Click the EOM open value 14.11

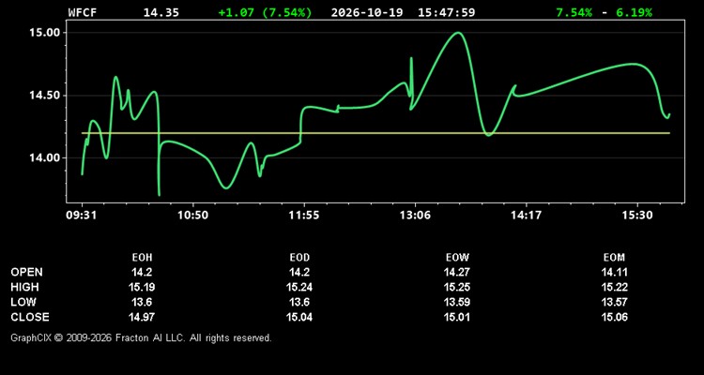point(614,272)
